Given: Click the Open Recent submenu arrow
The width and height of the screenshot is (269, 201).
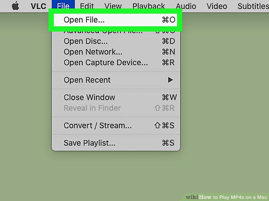Looking at the screenshot, I should pyautogui.click(x=170, y=80).
